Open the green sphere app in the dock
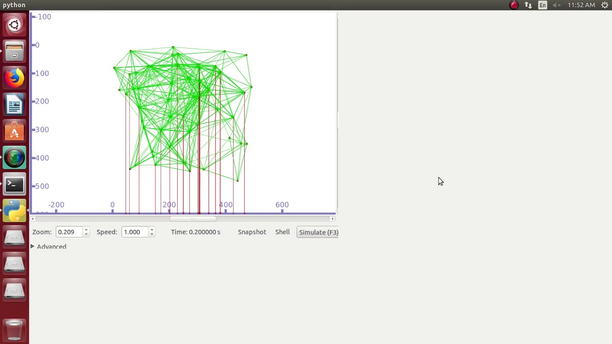 pyautogui.click(x=14, y=158)
